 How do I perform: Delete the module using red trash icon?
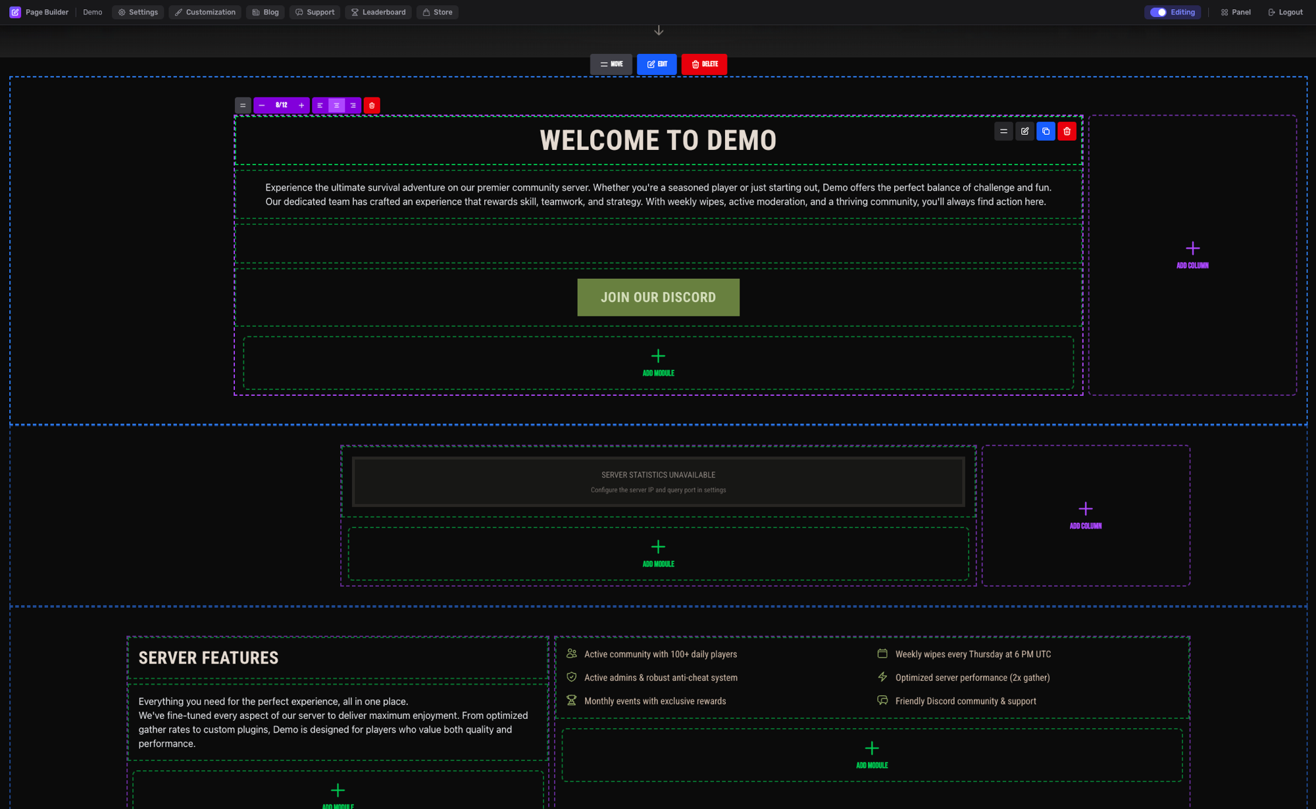pyautogui.click(x=1067, y=131)
